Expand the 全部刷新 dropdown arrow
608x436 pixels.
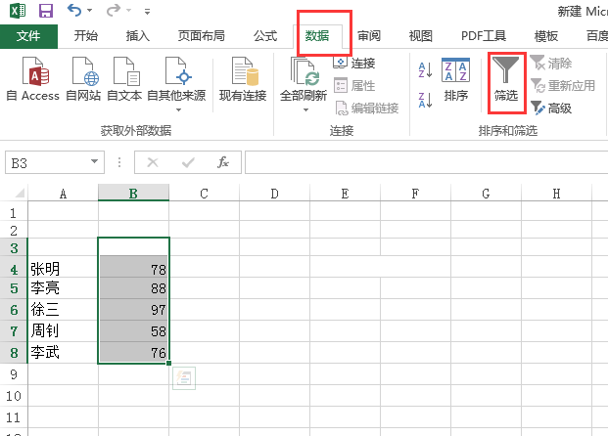(305, 109)
